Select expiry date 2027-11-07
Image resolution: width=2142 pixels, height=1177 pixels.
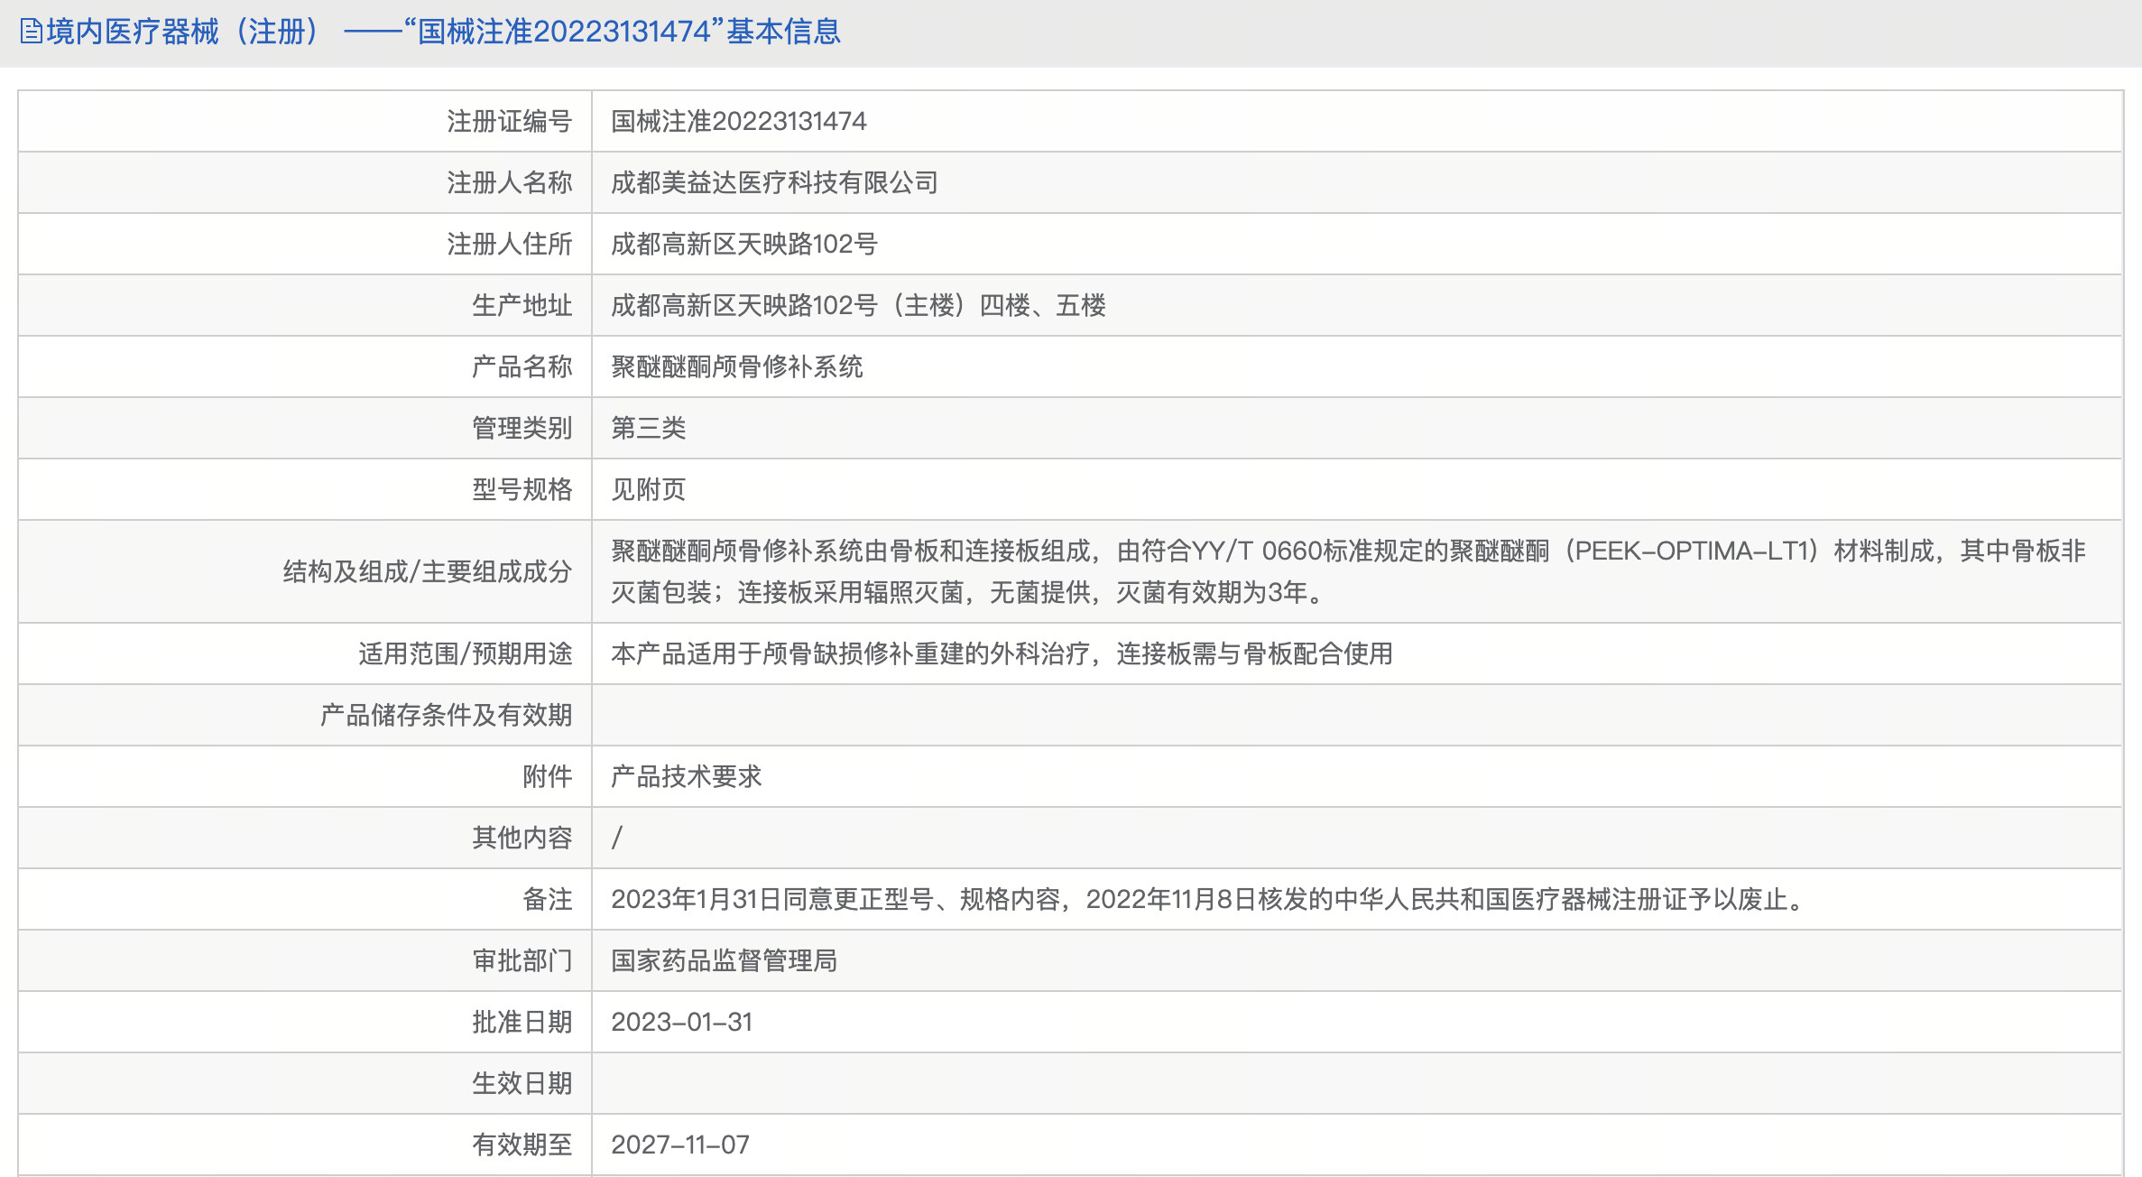[680, 1145]
